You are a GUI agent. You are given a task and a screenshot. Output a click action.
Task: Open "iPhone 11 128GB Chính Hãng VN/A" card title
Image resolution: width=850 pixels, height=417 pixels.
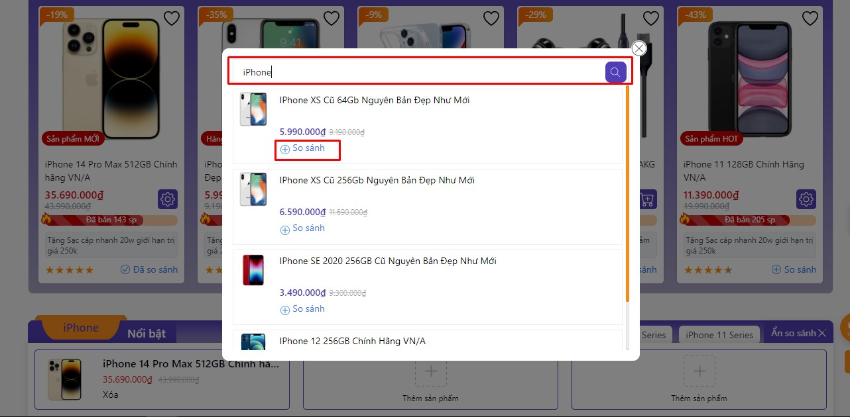tap(744, 171)
